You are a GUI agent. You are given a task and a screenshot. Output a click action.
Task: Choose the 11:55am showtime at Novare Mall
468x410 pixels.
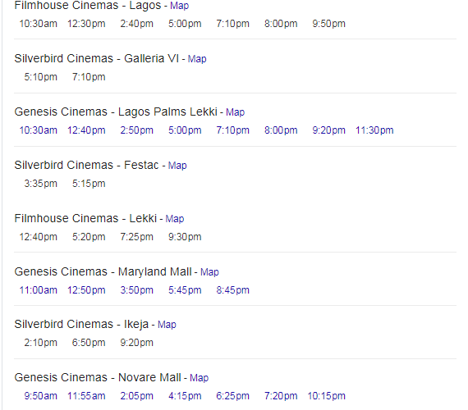pos(86,396)
